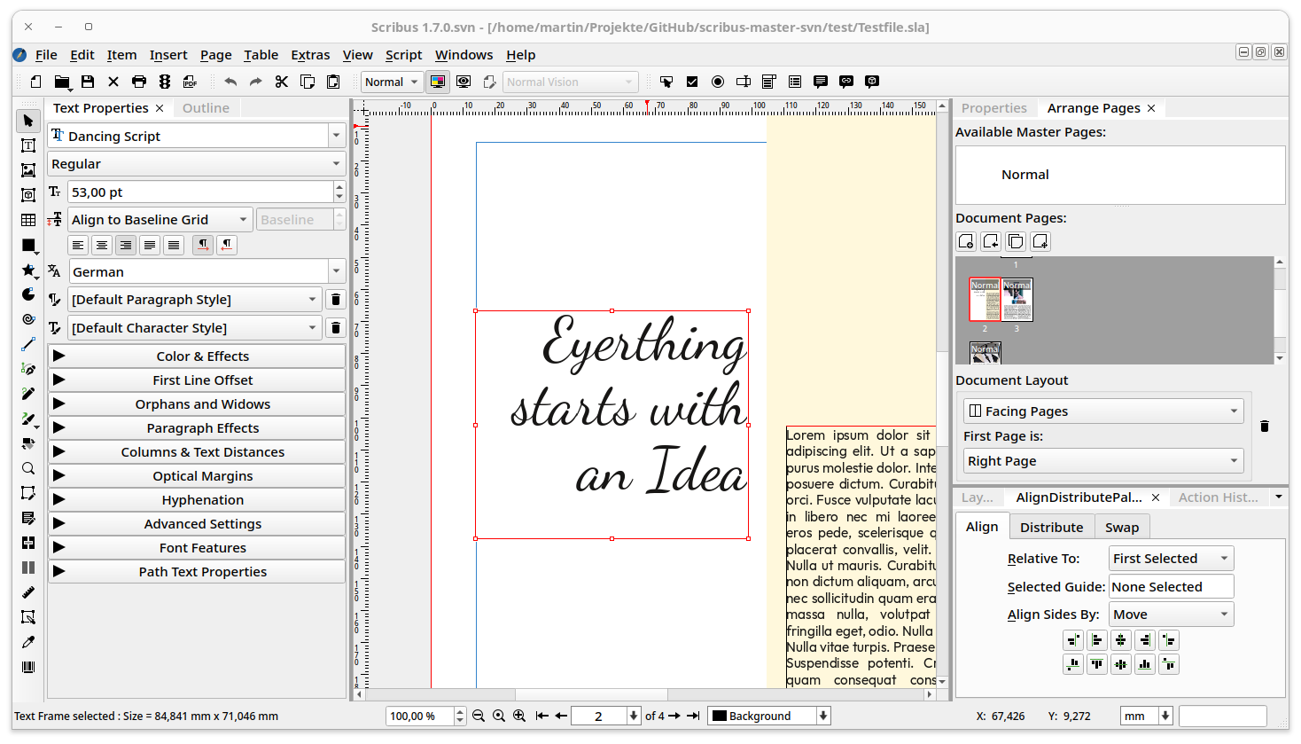The image size is (1301, 744).
Task: Delete the paragraph style with trash icon
Action: pos(335,300)
